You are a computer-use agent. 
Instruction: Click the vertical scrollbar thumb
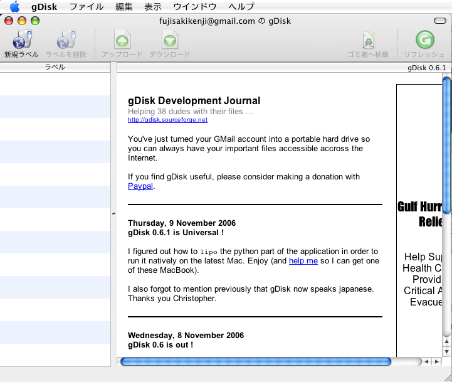click(446, 146)
